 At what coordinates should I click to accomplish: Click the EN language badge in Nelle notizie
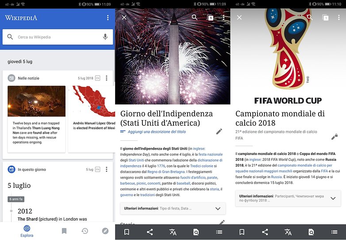click(97, 78)
